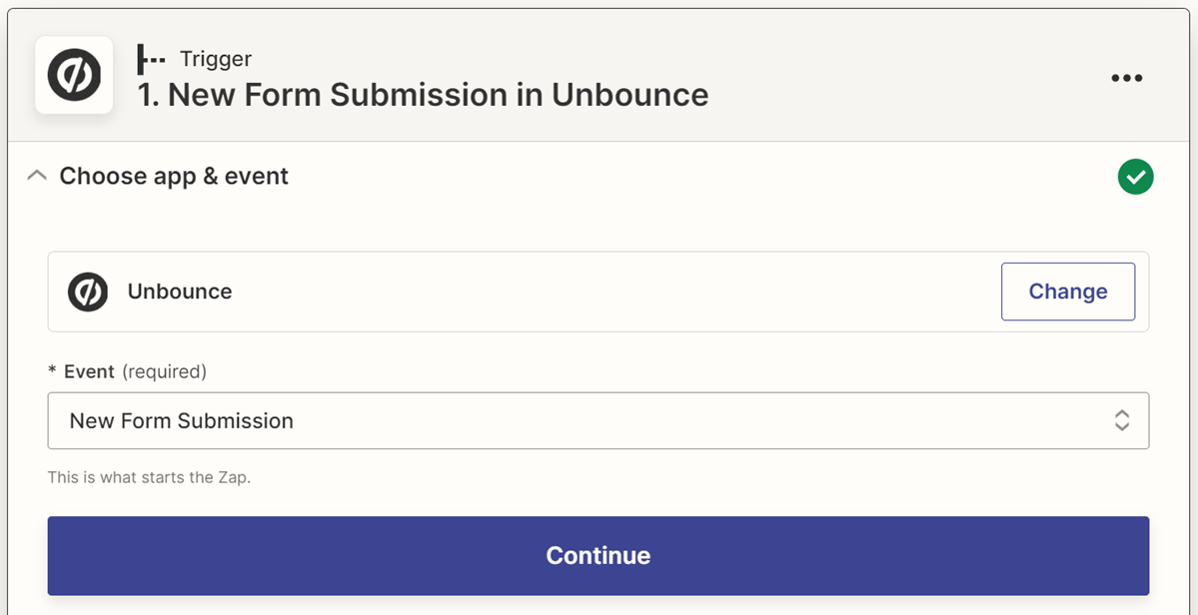Click the Unbounce app name text
Viewport: 1198px width, 615px height.
click(x=180, y=292)
